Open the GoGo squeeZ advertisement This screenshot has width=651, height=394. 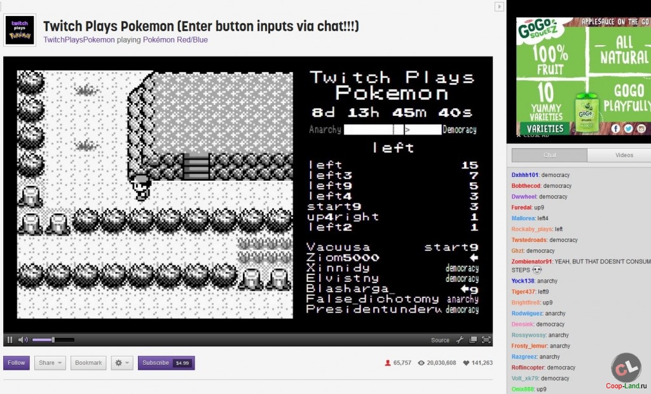coord(584,76)
